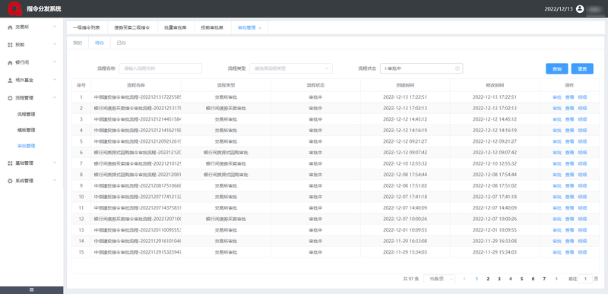This screenshot has width=608, height=294.
Task: Click the 查询 button
Action: coord(557,69)
